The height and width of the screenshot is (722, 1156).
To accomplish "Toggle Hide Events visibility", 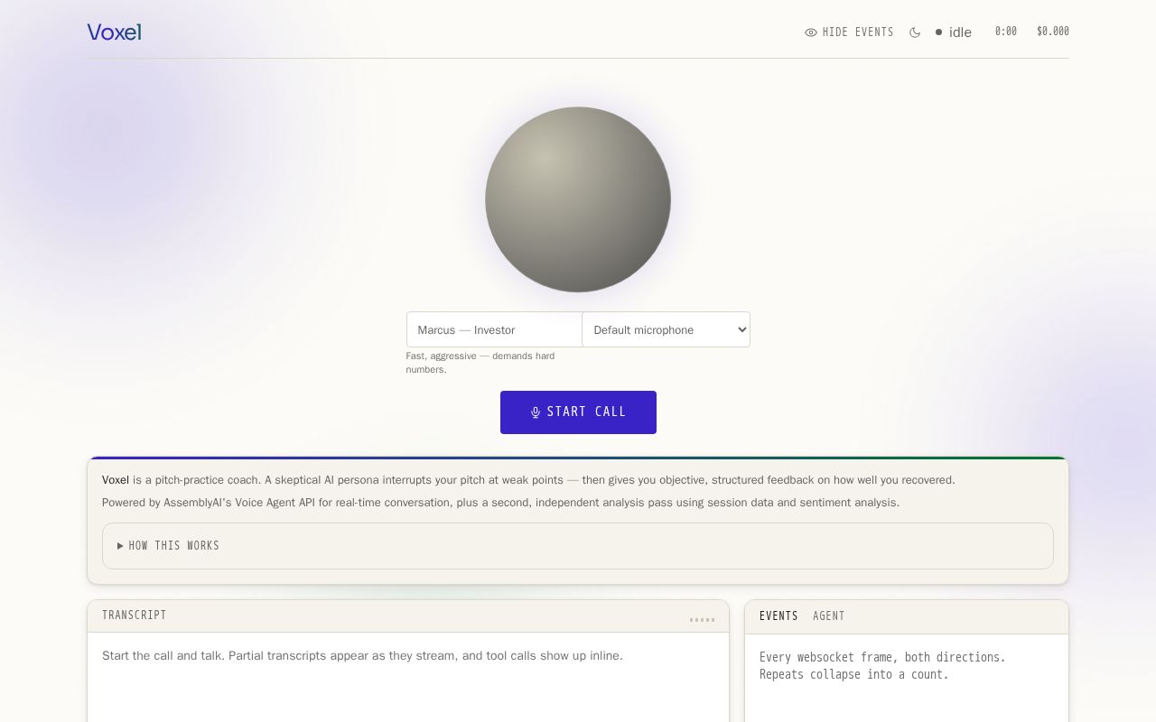I will pyautogui.click(x=849, y=32).
